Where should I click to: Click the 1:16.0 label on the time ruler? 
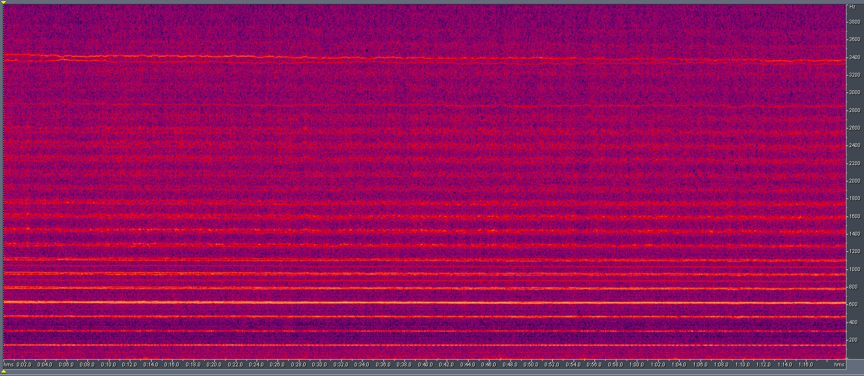pyautogui.click(x=805, y=365)
